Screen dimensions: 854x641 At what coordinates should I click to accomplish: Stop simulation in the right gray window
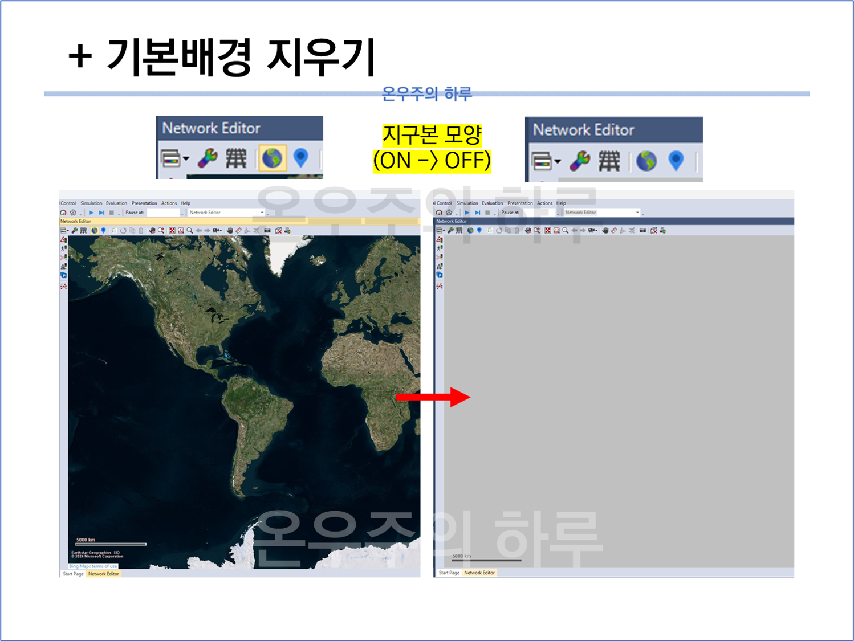(x=487, y=213)
